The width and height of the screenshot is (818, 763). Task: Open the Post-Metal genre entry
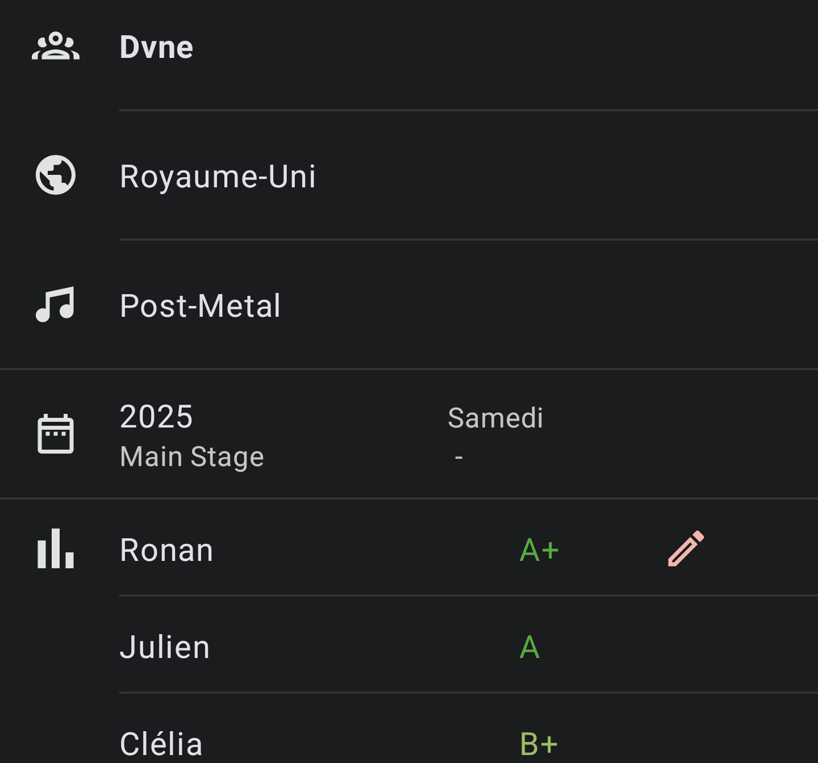(200, 306)
